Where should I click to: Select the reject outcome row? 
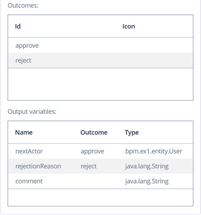[100, 60]
